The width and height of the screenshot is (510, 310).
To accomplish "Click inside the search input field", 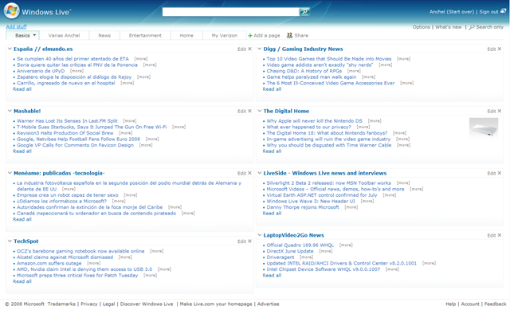I will (230, 12).
